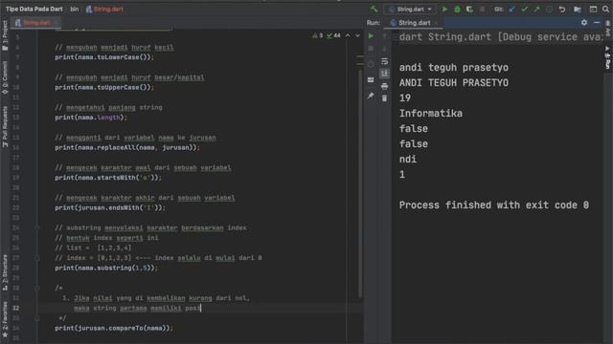Click the Build project hammer icon
This screenshot has width=613, height=344.
(375, 9)
